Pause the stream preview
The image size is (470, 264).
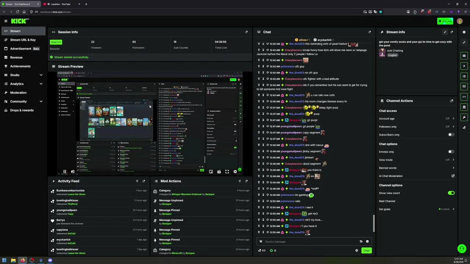point(65,172)
